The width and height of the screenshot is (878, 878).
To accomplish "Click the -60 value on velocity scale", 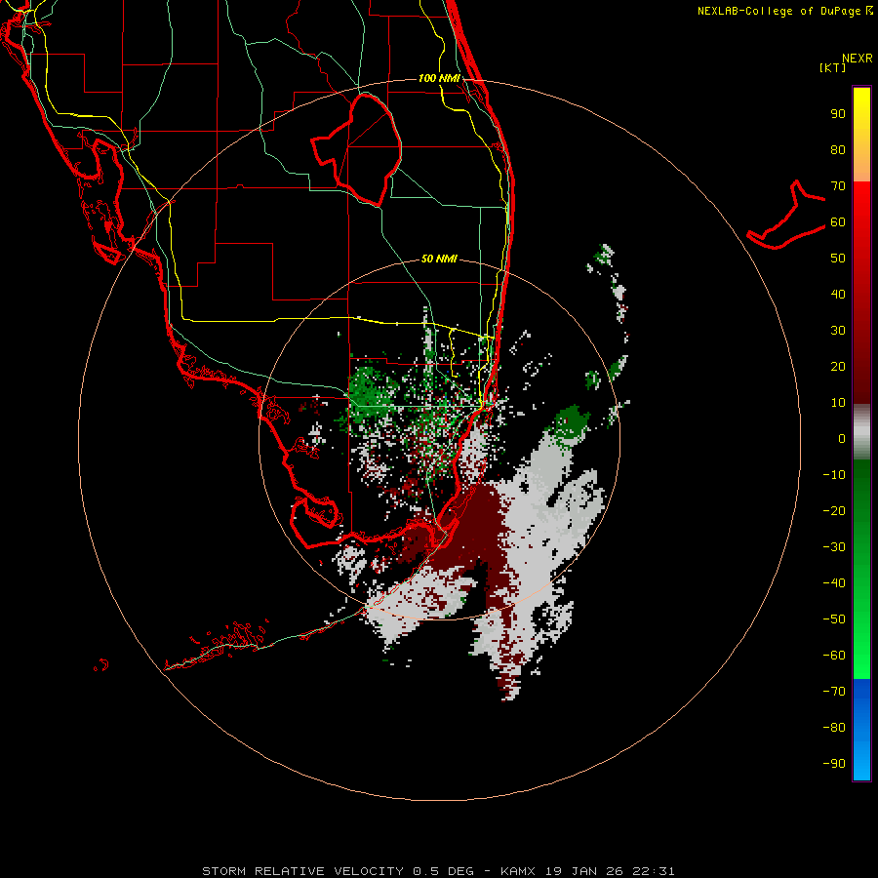I will click(834, 656).
